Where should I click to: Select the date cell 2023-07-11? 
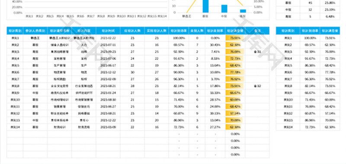pos(108,45)
